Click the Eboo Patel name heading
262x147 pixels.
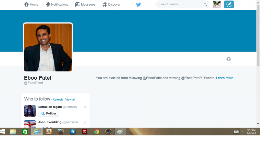pyautogui.click(x=38, y=78)
